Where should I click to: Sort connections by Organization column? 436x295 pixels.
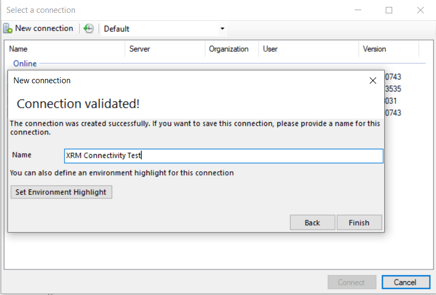click(x=229, y=49)
